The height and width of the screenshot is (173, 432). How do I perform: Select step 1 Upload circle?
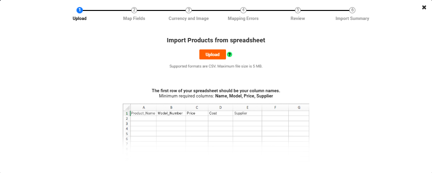79,10
